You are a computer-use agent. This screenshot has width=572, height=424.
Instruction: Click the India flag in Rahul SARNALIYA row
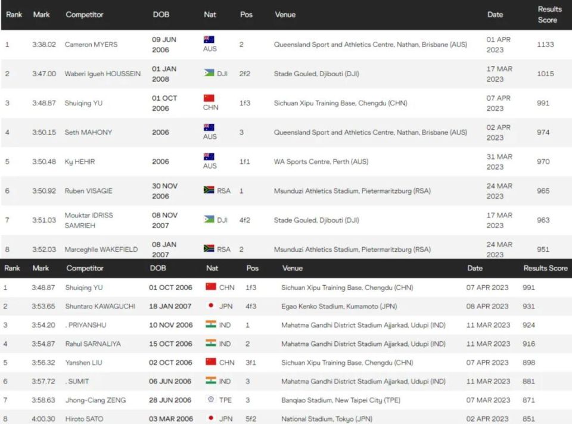[211, 343]
